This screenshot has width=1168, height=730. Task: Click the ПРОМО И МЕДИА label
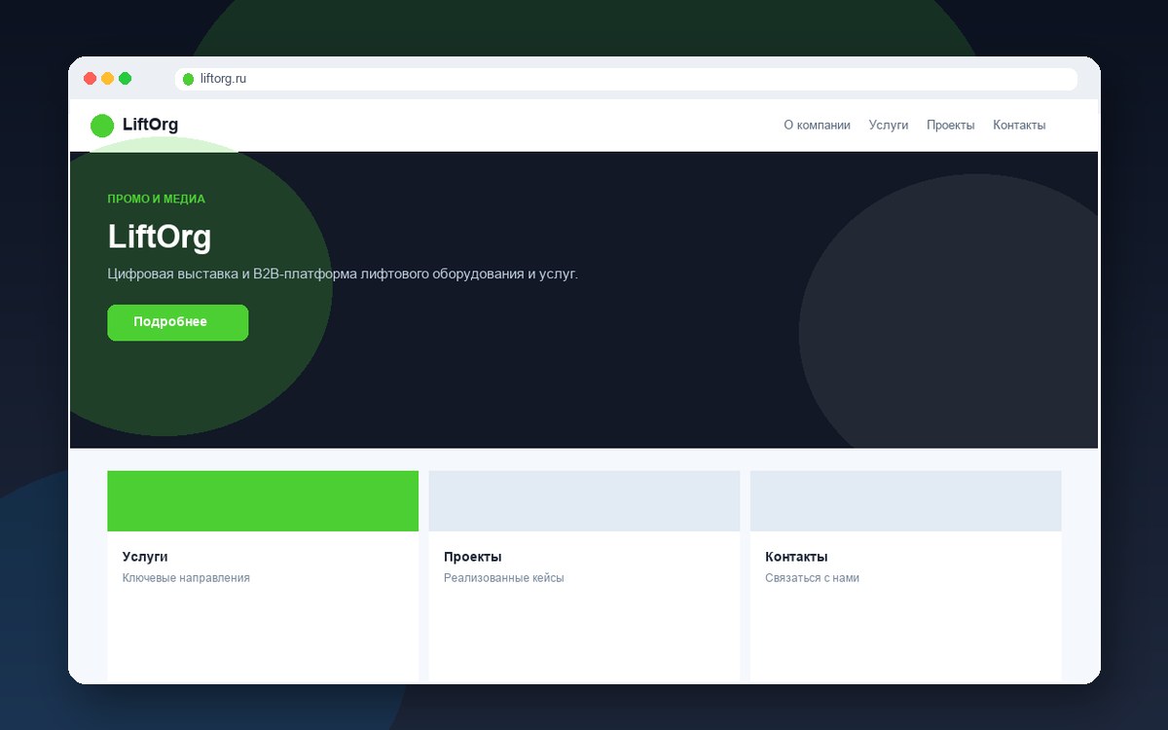click(x=157, y=200)
